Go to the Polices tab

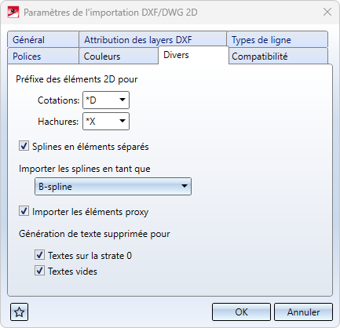point(43,56)
